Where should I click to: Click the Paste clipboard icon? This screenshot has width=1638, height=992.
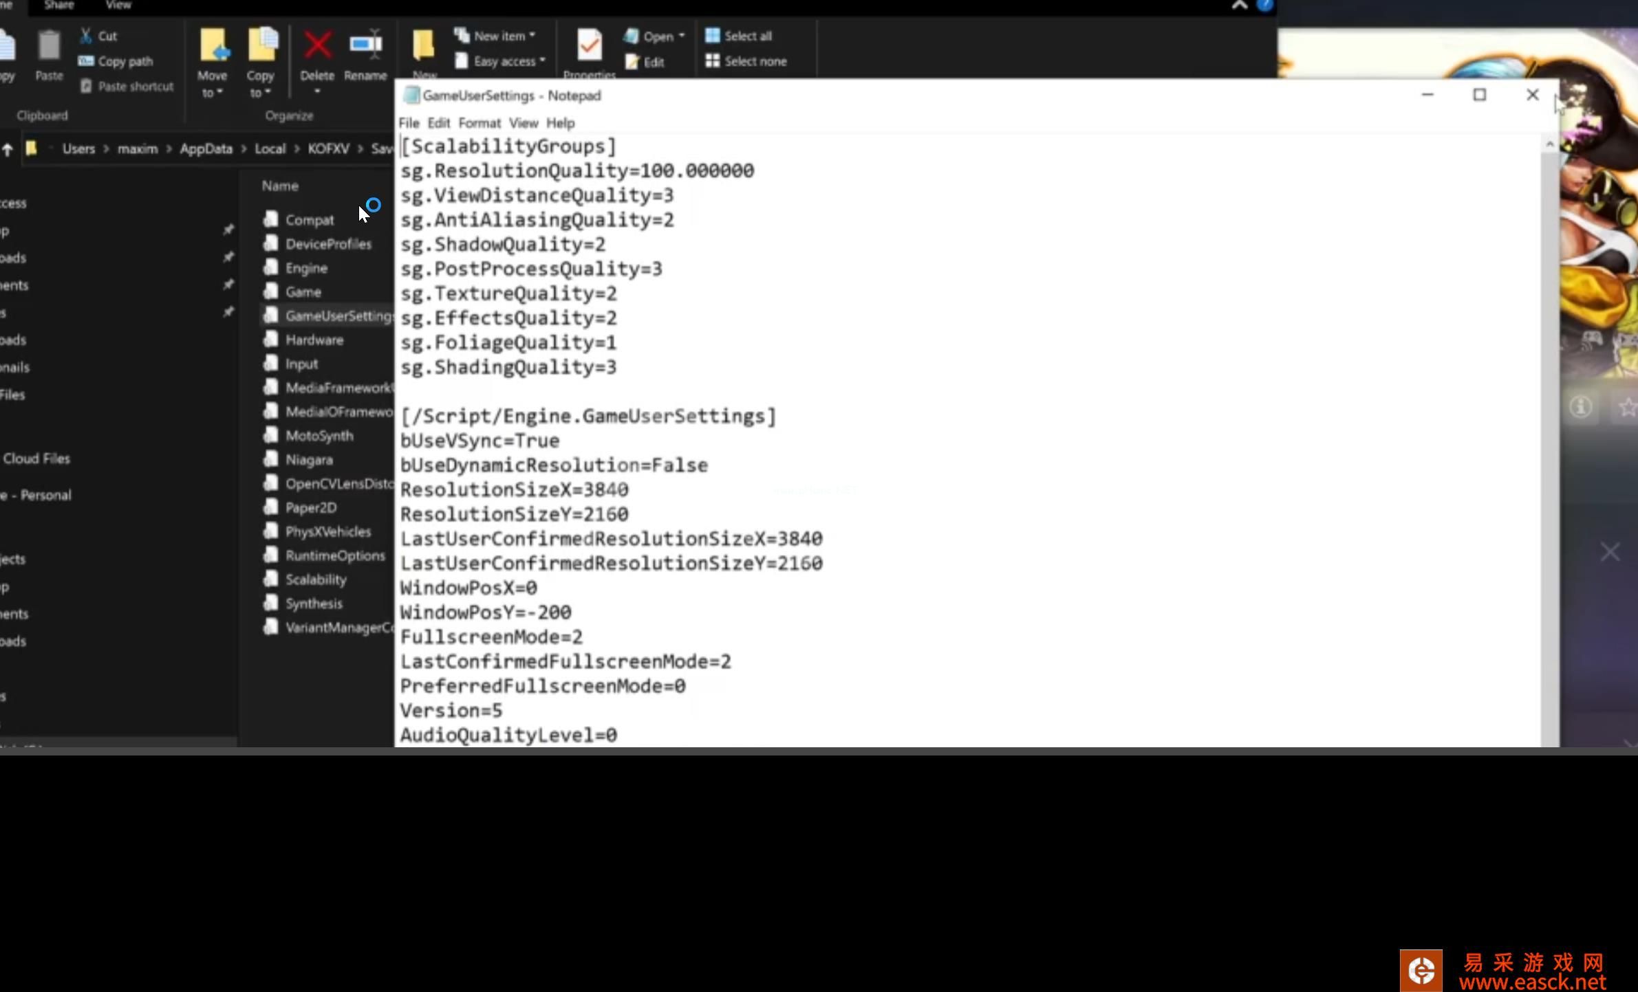(x=49, y=45)
